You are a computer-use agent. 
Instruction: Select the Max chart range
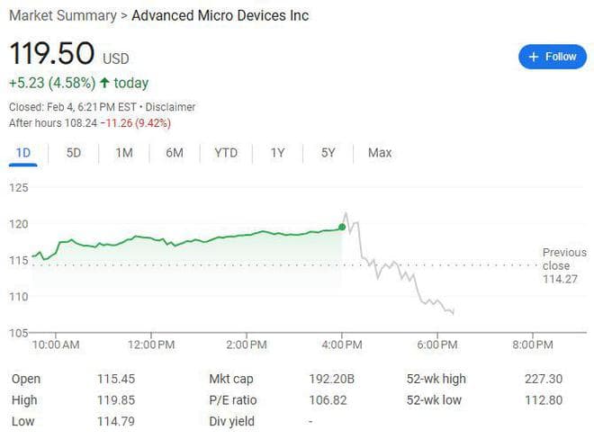[380, 153]
